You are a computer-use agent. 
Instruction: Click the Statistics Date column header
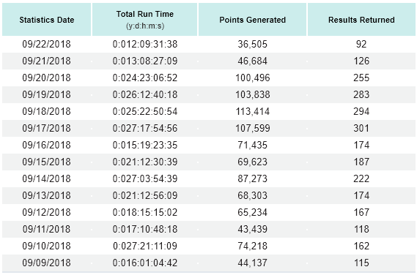pos(47,20)
